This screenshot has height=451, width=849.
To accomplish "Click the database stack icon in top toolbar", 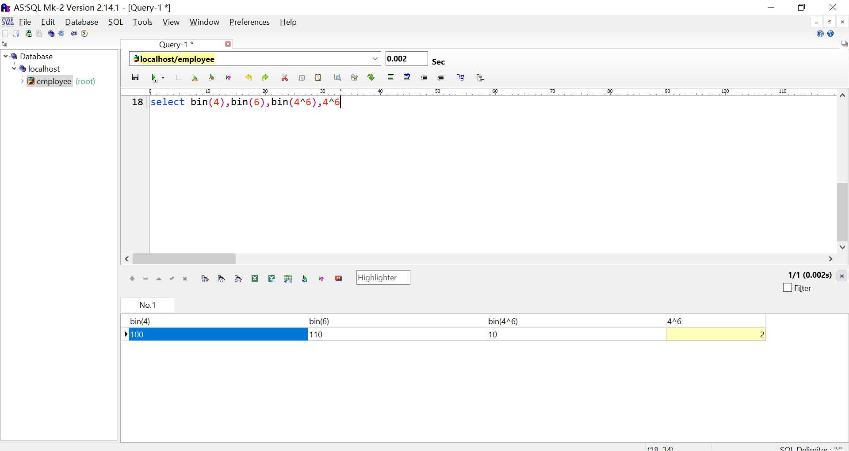I will [x=51, y=34].
